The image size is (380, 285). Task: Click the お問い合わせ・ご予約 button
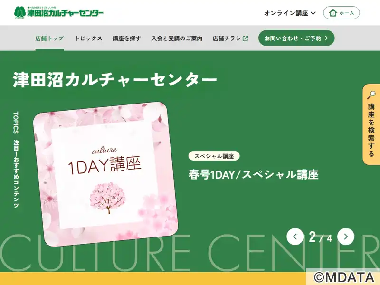pyautogui.click(x=296, y=38)
